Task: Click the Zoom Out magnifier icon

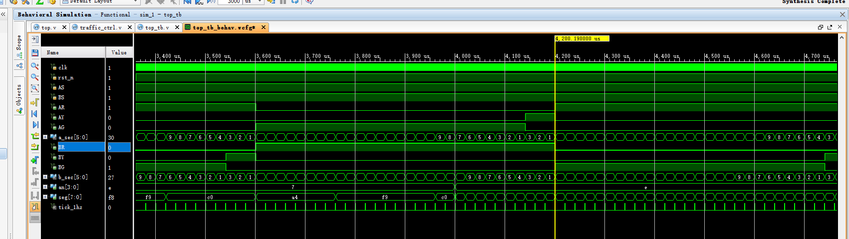Action: [x=35, y=77]
